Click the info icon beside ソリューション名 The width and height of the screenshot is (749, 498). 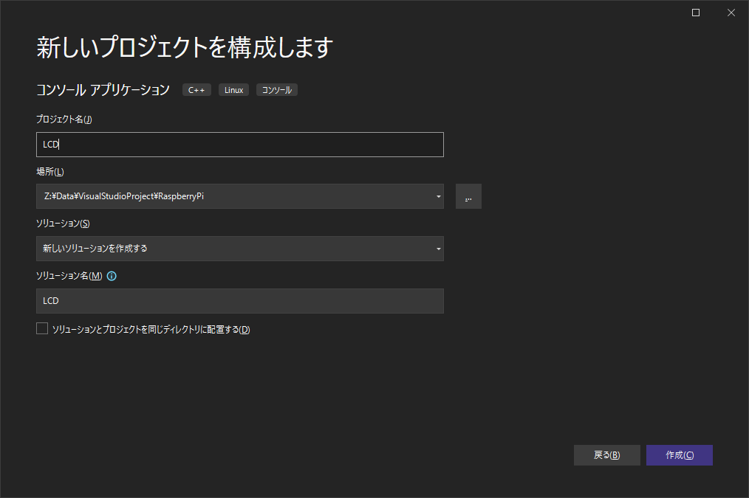pos(112,276)
